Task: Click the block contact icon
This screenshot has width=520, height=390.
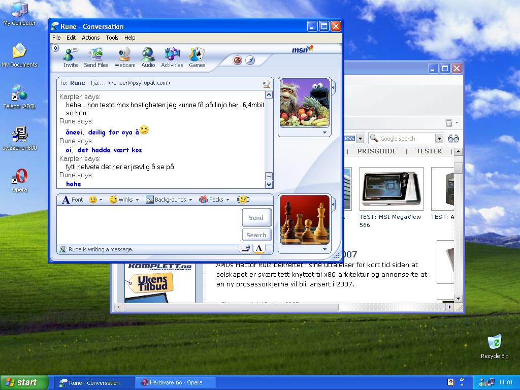Action: tap(237, 60)
